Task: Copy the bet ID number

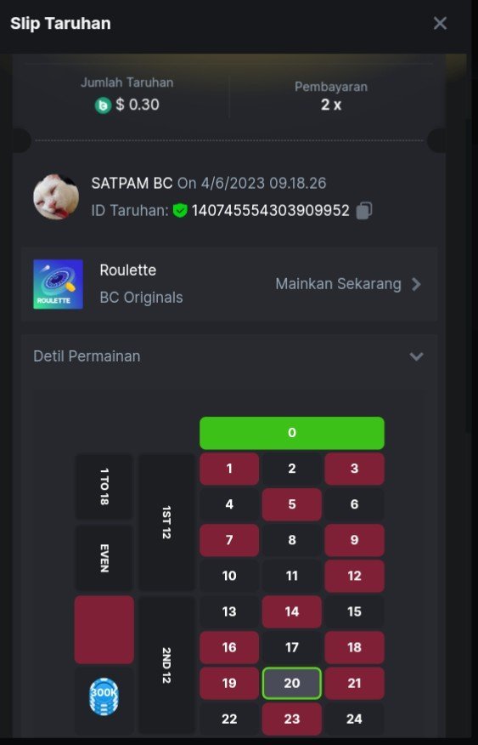Action: point(364,210)
